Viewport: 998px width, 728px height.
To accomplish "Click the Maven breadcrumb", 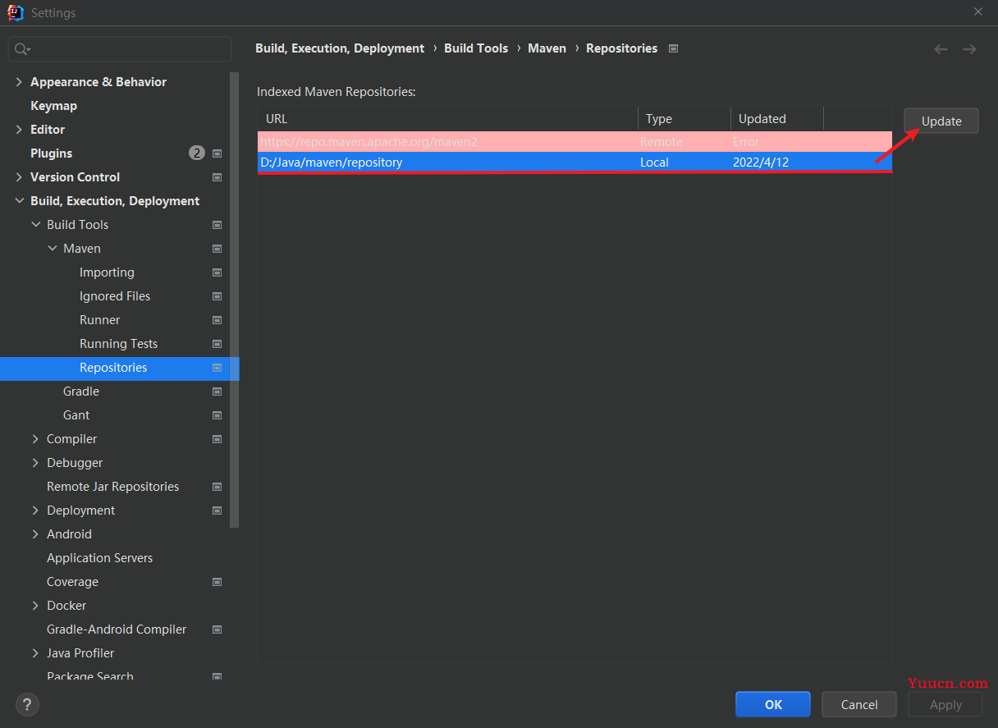I will 547,48.
